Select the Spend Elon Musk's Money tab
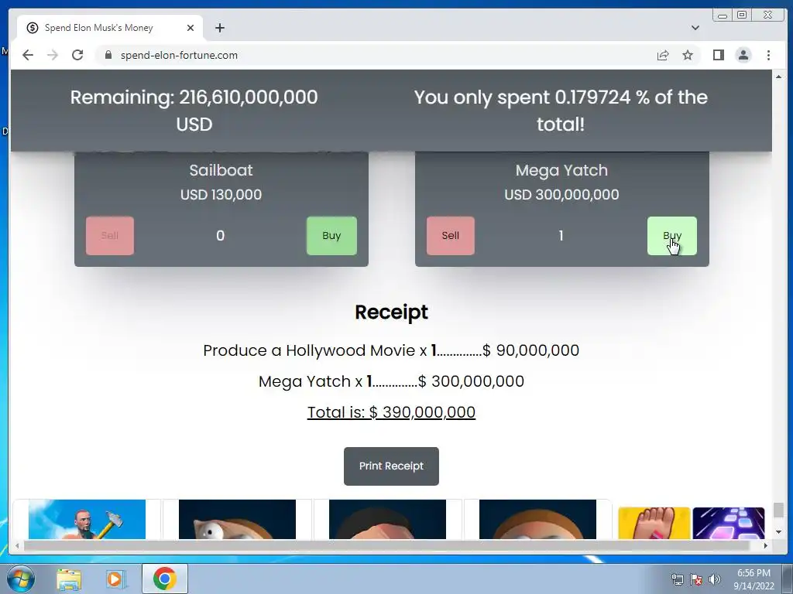The width and height of the screenshot is (793, 594). [109, 28]
